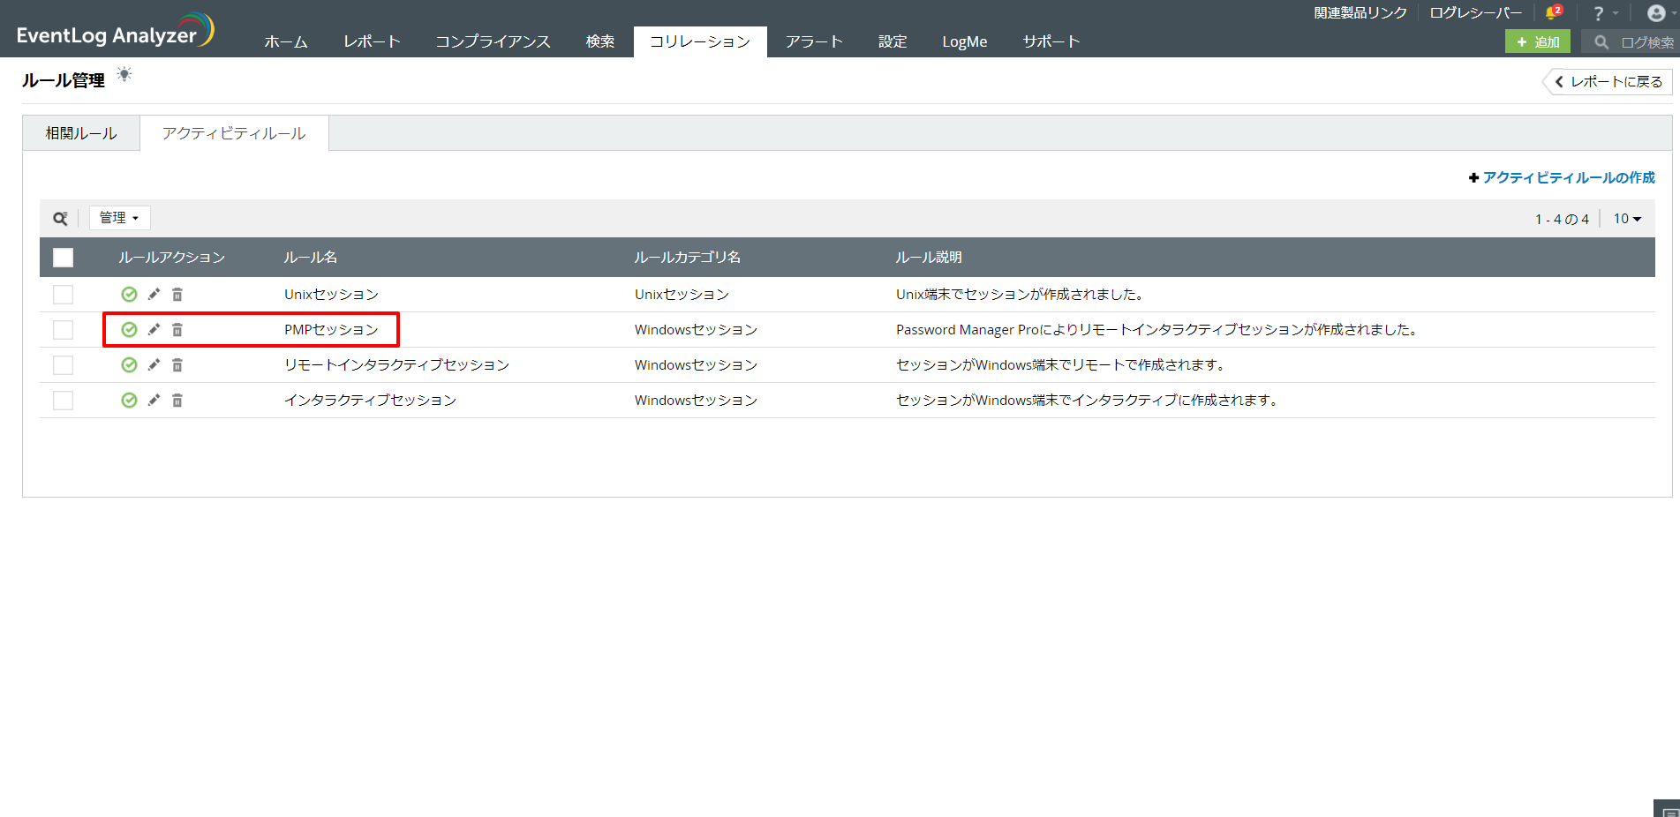Image resolution: width=1680 pixels, height=817 pixels.
Task: Open the notification bell icon
Action: (1552, 13)
